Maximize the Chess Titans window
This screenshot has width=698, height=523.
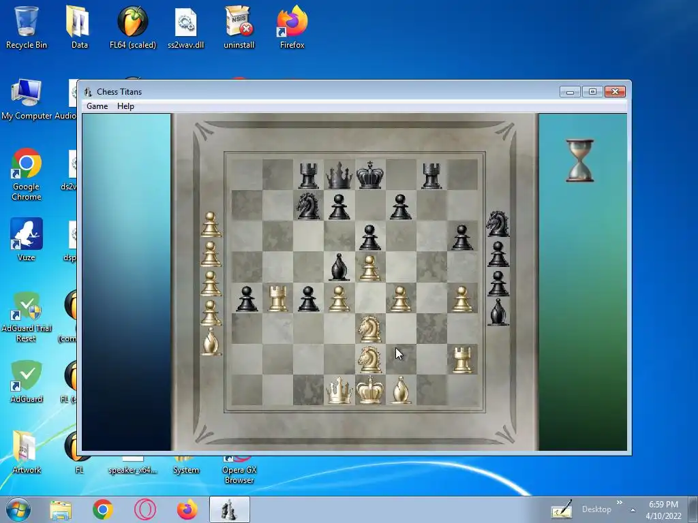[592, 92]
